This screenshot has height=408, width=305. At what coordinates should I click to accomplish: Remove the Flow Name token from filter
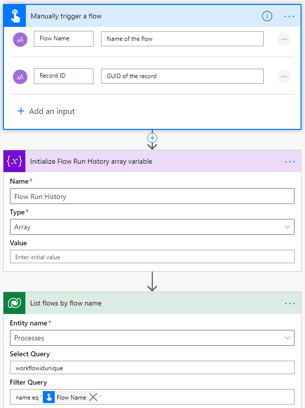tap(93, 397)
